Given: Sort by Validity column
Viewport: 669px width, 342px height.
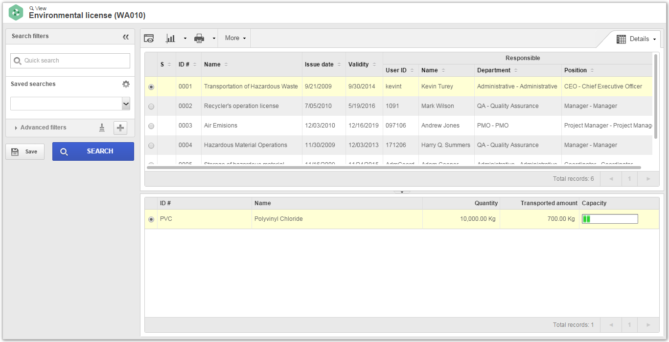Looking at the screenshot, I should 374,64.
